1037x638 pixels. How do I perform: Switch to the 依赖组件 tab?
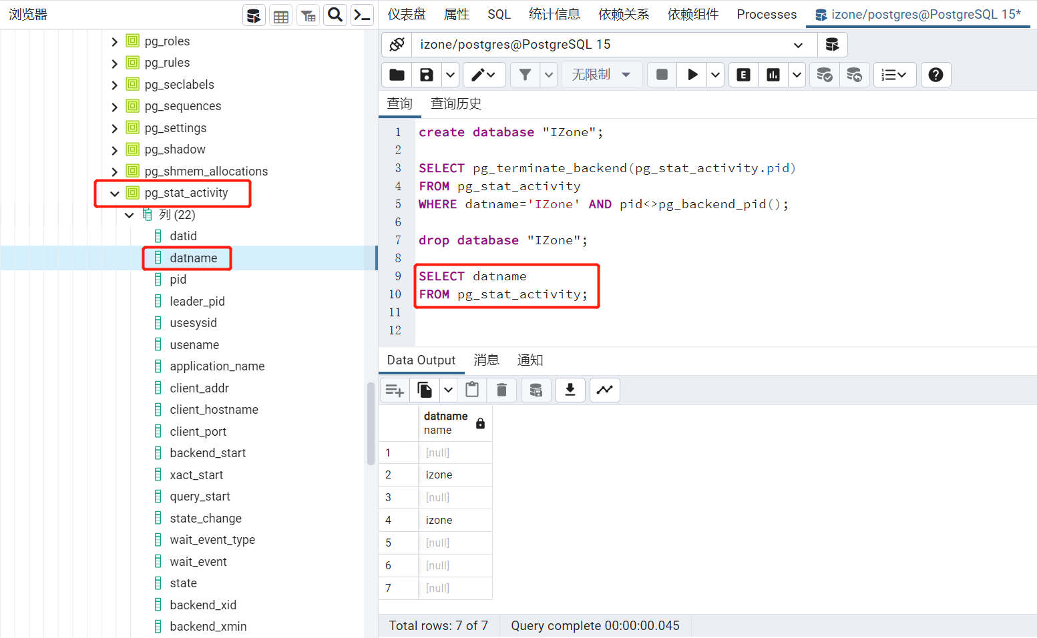(x=693, y=15)
